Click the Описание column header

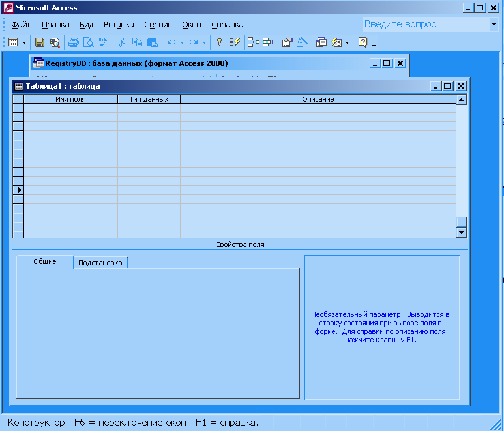[x=318, y=99]
